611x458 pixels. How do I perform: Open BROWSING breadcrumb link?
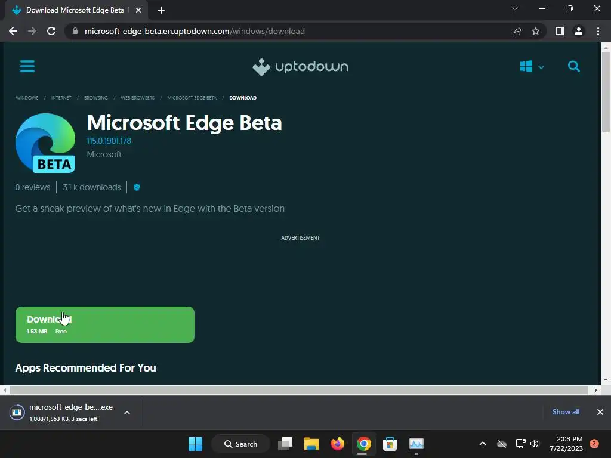pos(96,98)
